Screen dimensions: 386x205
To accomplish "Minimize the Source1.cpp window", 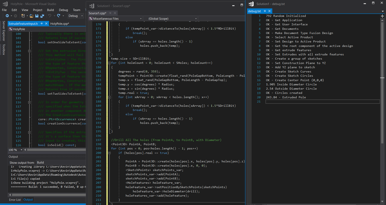I will (233, 5).
